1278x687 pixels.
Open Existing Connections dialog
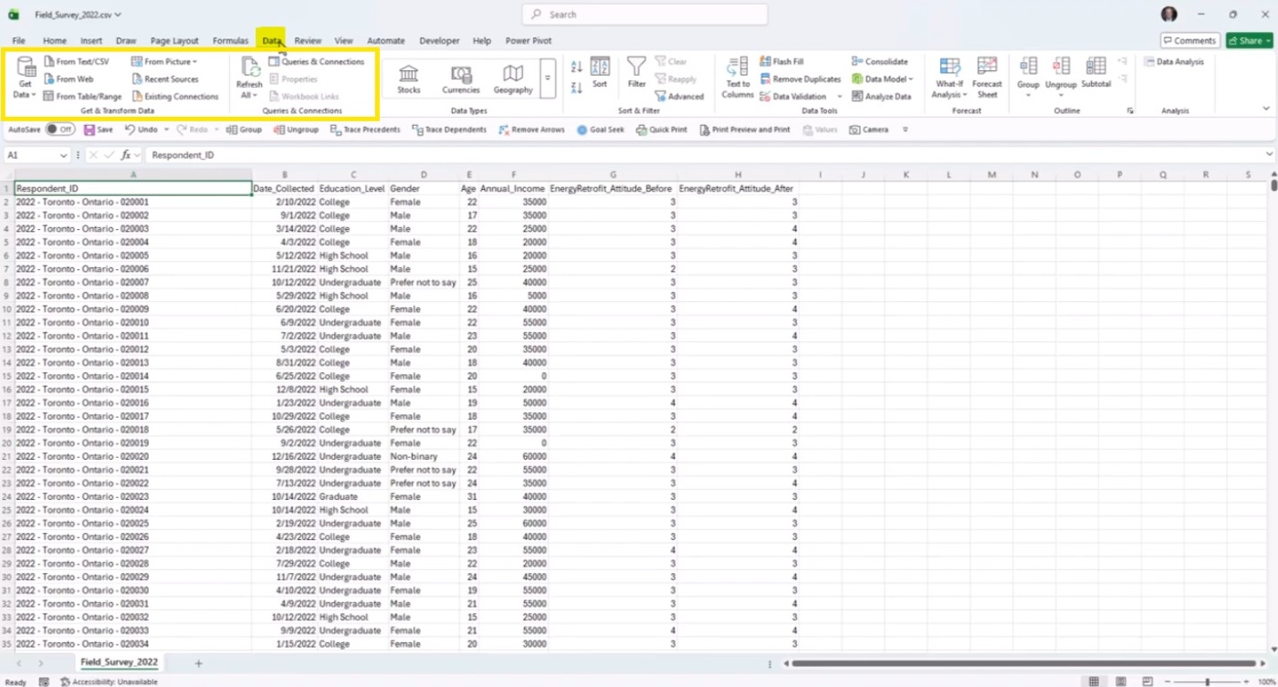pos(175,97)
